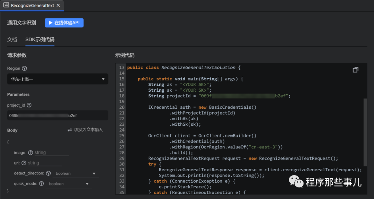Image resolution: width=374 pixels, height=199 pixels.
Task: Click 切换为文本输入 to switch Body input
Action: tap(85, 130)
